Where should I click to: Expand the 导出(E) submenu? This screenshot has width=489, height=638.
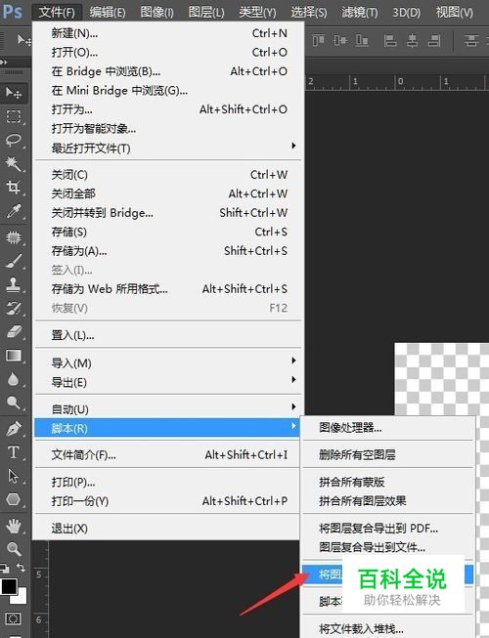tap(168, 382)
